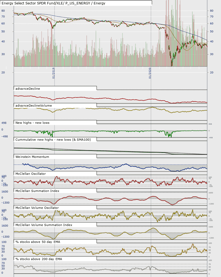Click the McClellan Volume Oscillator label
221x277 pixels.
[37, 208]
